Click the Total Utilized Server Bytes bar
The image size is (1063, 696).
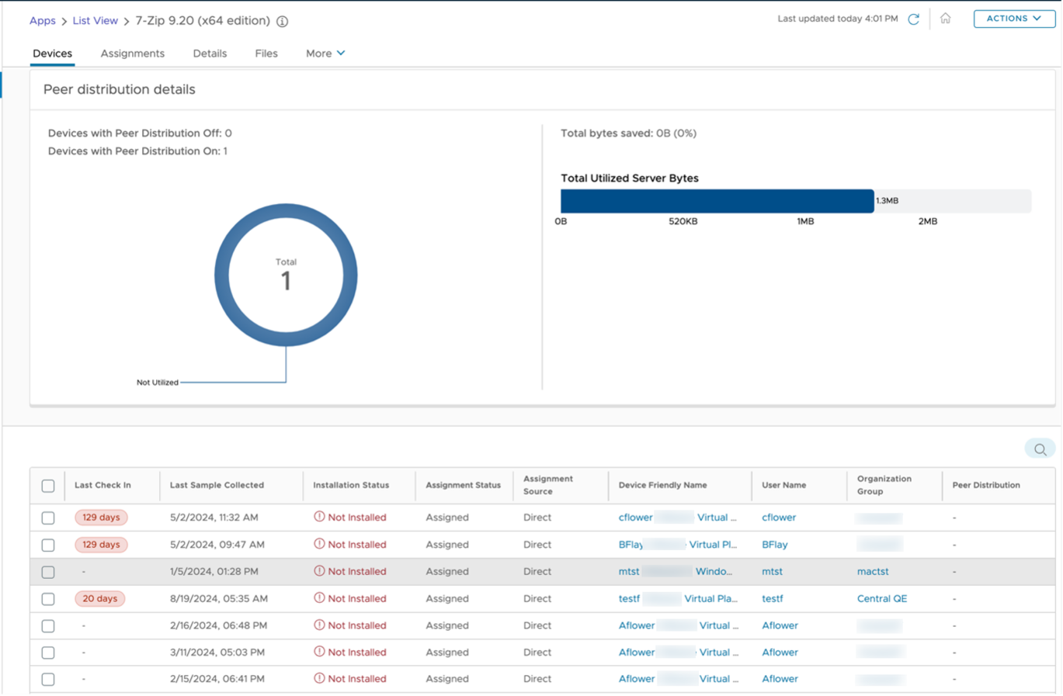717,201
